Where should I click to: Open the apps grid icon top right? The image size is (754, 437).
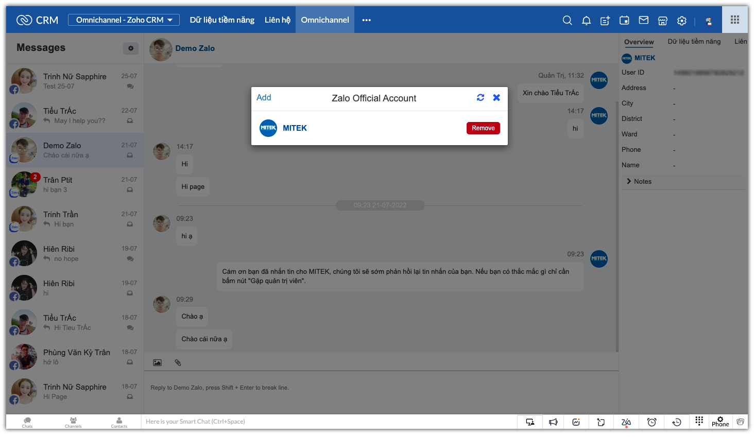click(735, 20)
